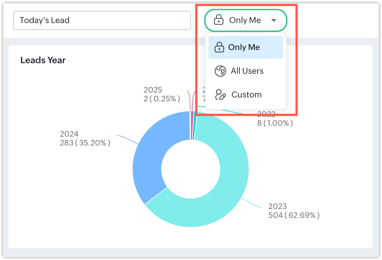The image size is (382, 260).
Task: Click the user-edit icon beside Custom
Action: [x=220, y=95]
